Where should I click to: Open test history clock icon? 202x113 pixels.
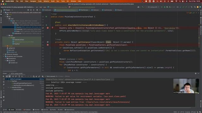coord(34,76)
